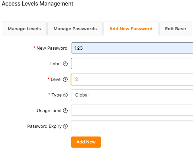The height and width of the screenshot is (149, 193).
Task: Click the Add New button
Action: (86, 142)
